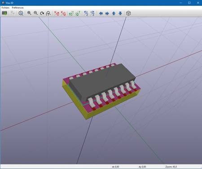
Task: Rotate Z counterclockwise blue icon
Action: [92, 13]
